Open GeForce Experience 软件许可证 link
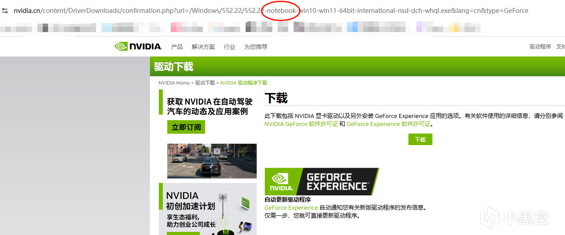Viewport: 565px width, 235px height. click(x=389, y=124)
